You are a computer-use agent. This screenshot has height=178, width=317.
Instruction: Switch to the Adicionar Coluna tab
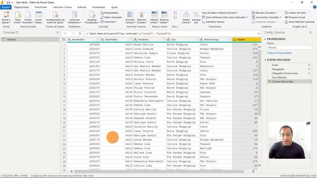62,7
